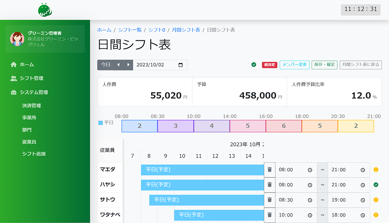Click the administrator avatar picture
This screenshot has width=389, height=223.
tap(17, 39)
